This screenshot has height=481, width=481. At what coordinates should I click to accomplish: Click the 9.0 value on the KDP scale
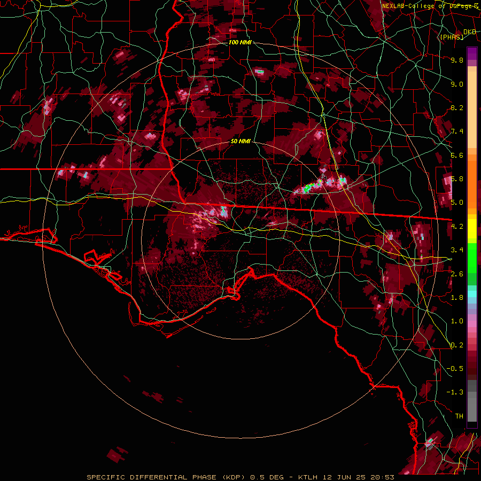tap(457, 84)
